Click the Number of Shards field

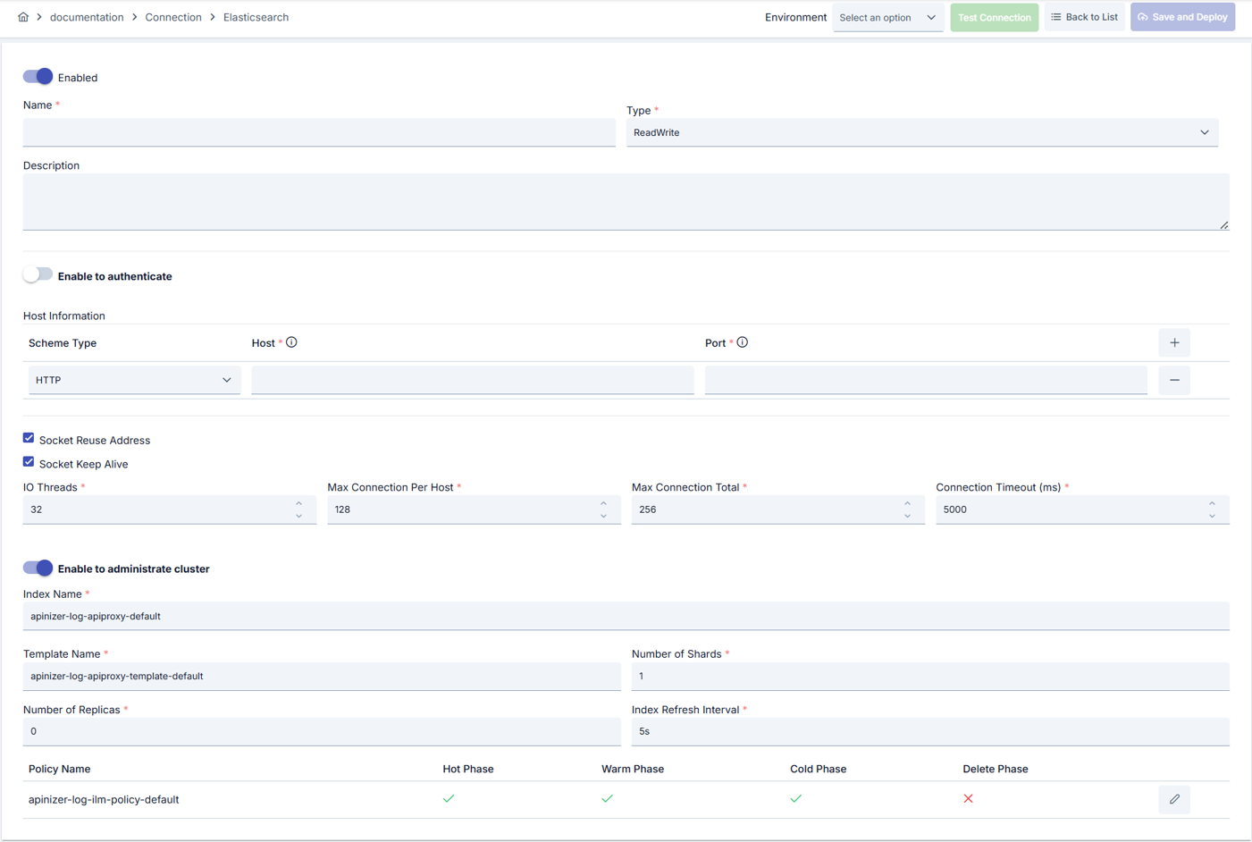click(930, 676)
